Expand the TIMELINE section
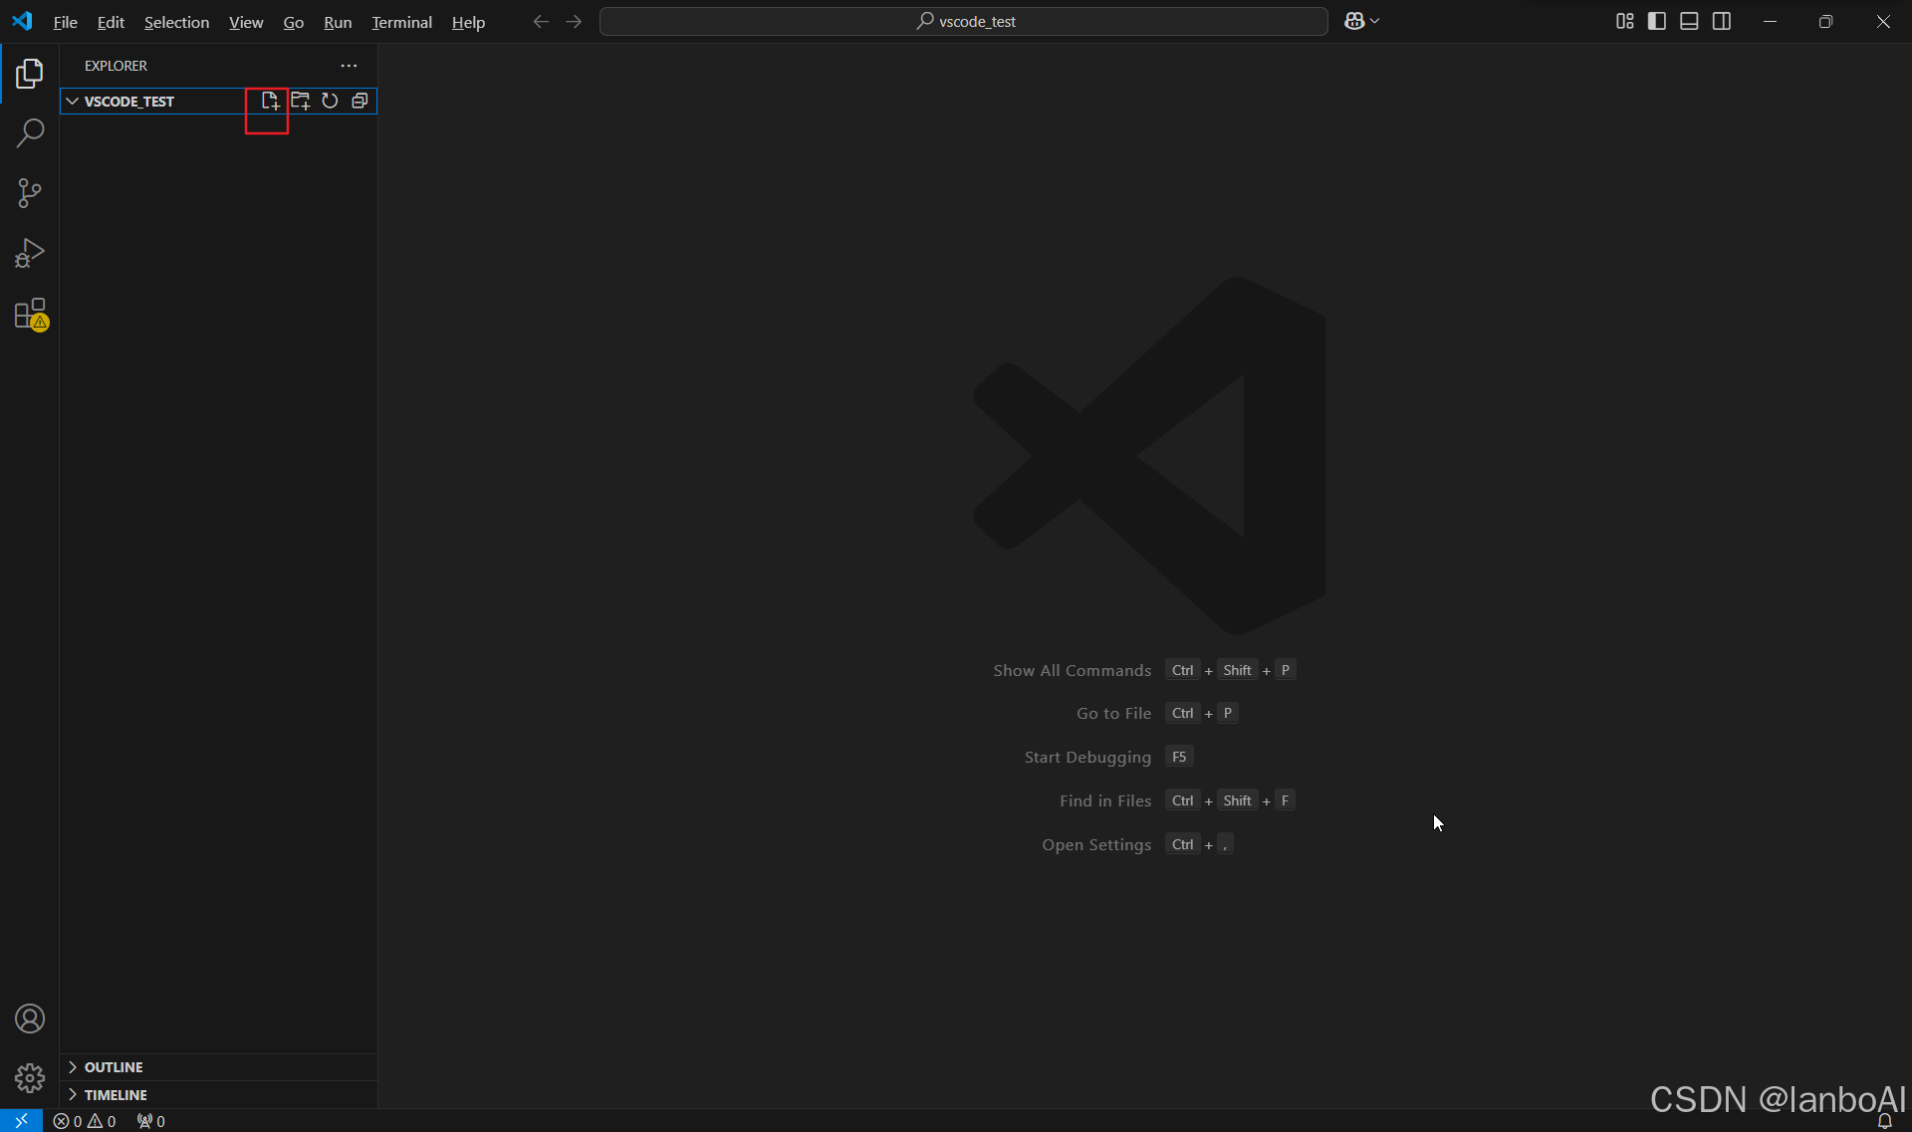Screen dimensions: 1912x1132 point(115,1094)
